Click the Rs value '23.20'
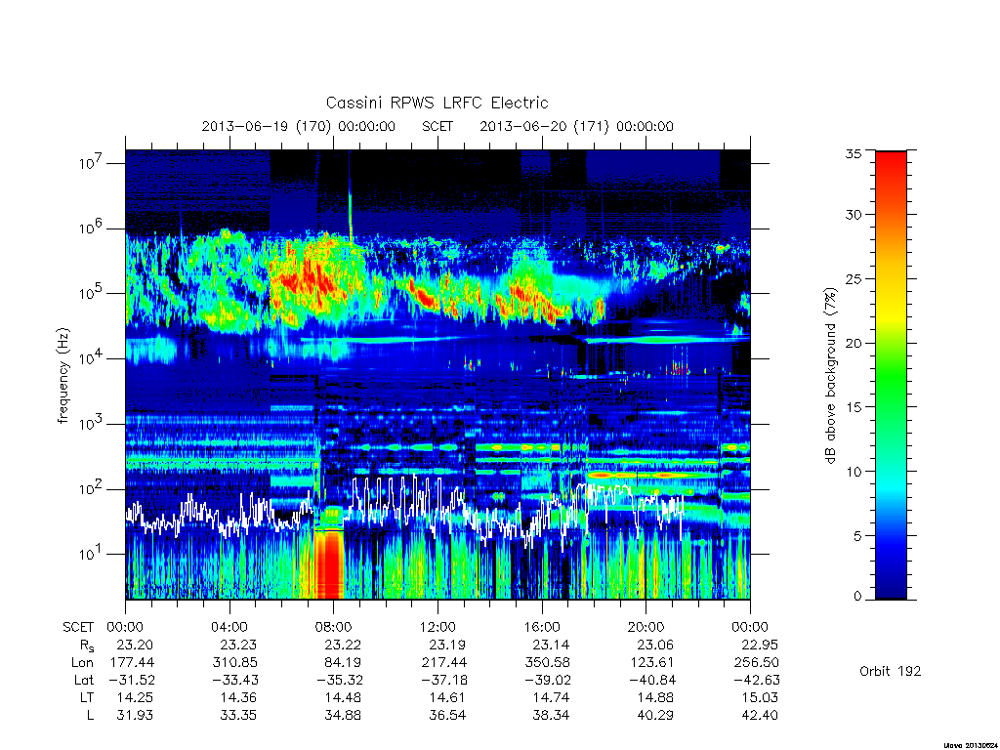The width and height of the screenshot is (1000, 750). pyautogui.click(x=135, y=645)
